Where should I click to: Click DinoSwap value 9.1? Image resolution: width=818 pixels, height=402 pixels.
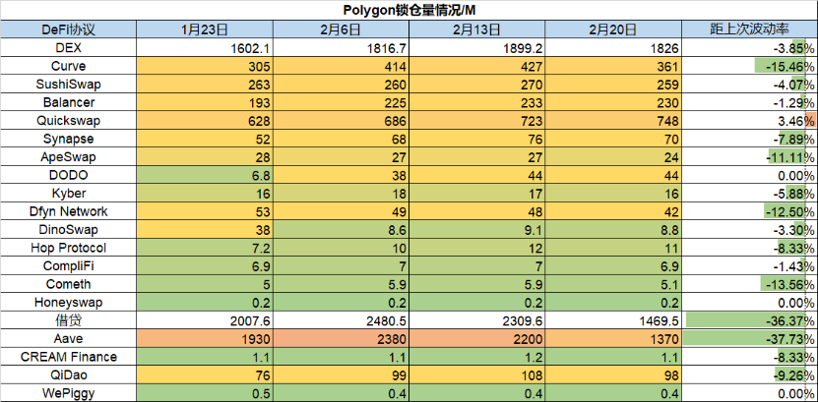point(476,230)
